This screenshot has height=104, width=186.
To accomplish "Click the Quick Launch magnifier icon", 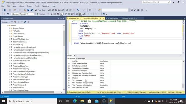I will pos(169,2).
